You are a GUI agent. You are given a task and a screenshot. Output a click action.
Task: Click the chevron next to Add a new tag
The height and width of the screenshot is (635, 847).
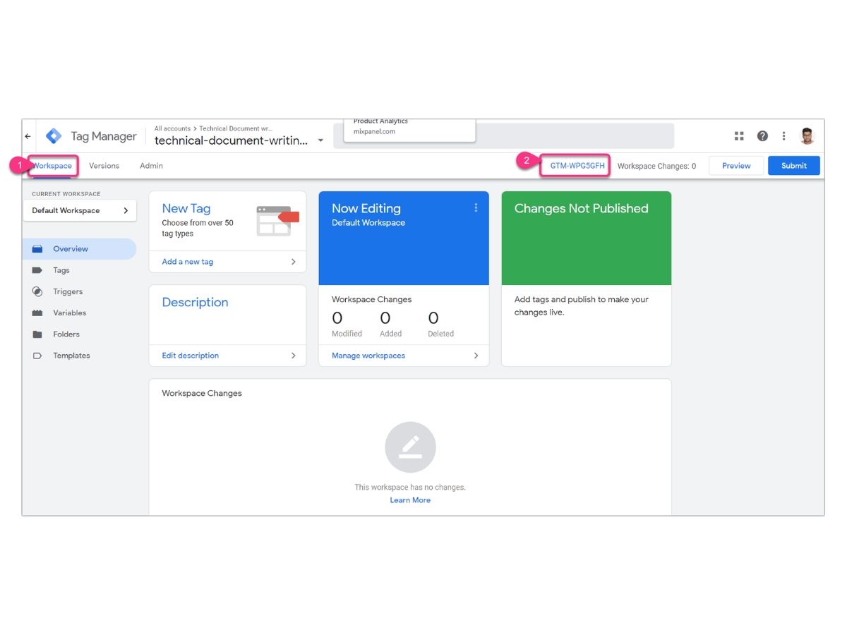[x=294, y=262]
